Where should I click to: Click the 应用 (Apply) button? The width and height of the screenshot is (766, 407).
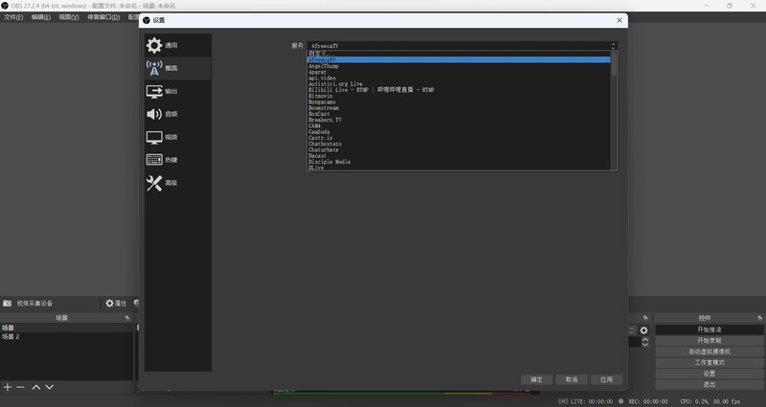pyautogui.click(x=606, y=379)
